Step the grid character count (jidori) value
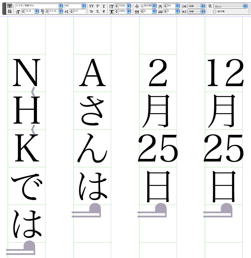 (x=165, y=11)
